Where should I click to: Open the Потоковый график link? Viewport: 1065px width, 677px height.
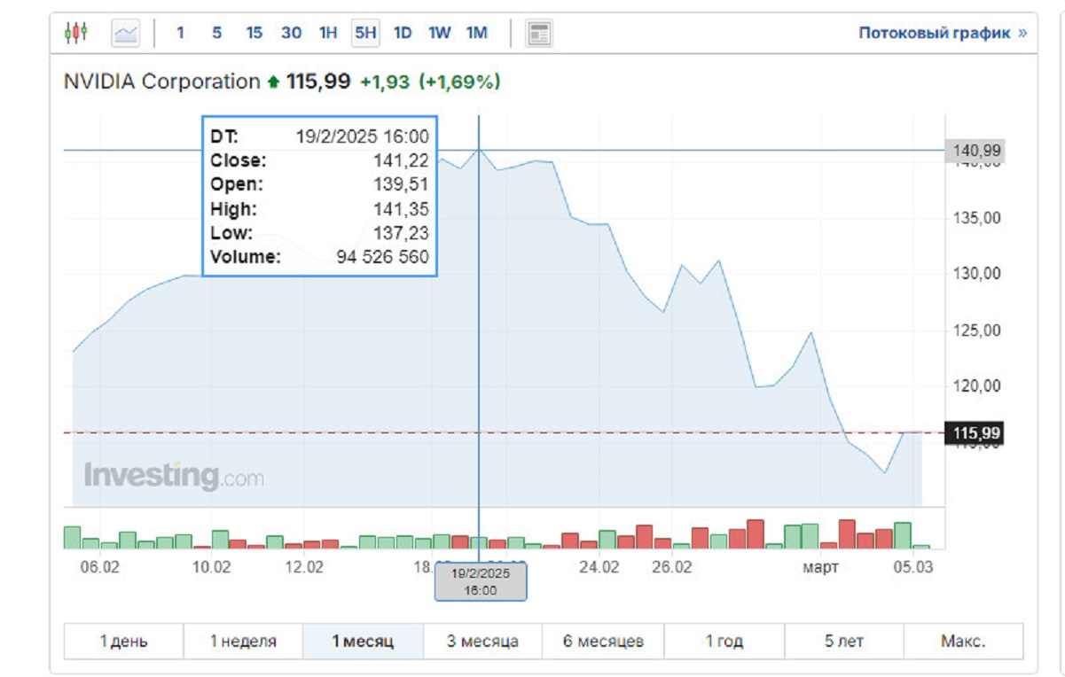click(942, 34)
